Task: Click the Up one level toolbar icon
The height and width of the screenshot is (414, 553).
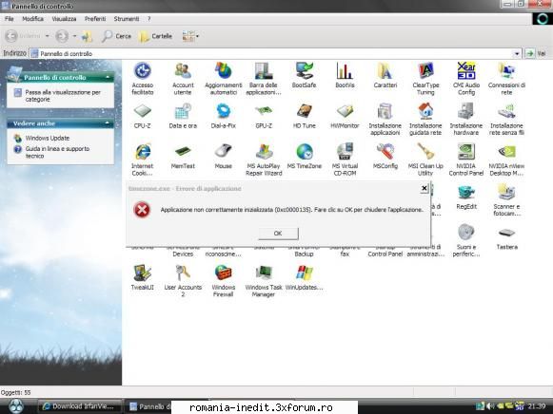Action: (87, 36)
